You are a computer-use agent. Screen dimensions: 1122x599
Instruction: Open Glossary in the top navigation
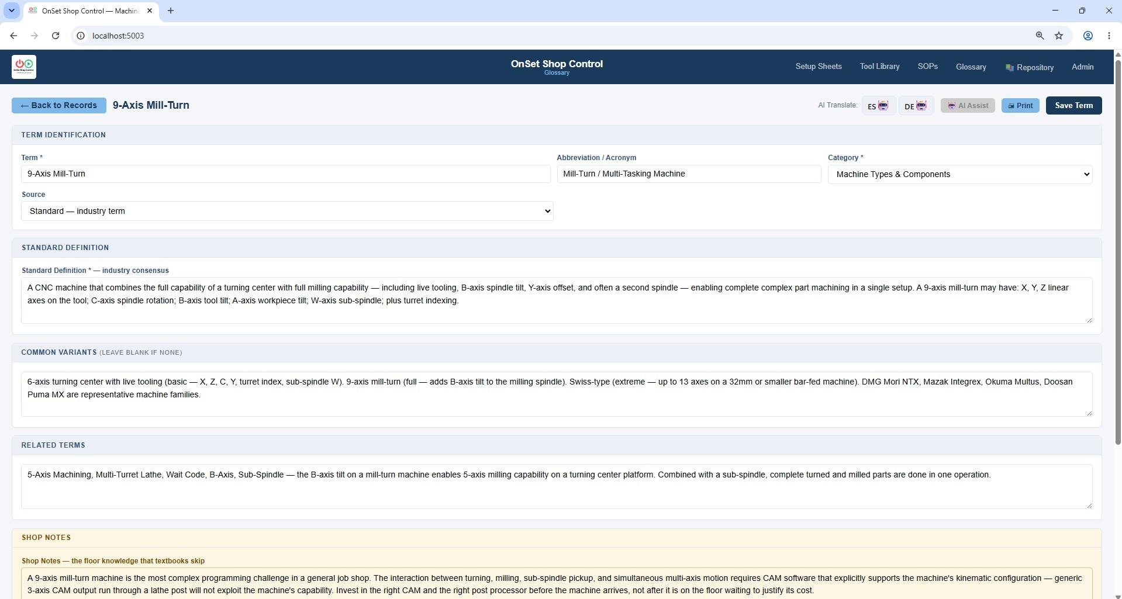point(971,67)
